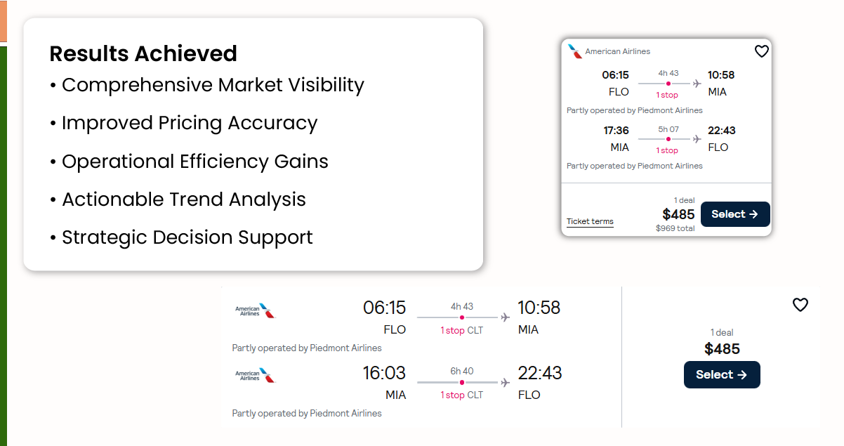Click the American Airlines logo beside the 16:03 flight
The image size is (844, 446).
pos(256,375)
